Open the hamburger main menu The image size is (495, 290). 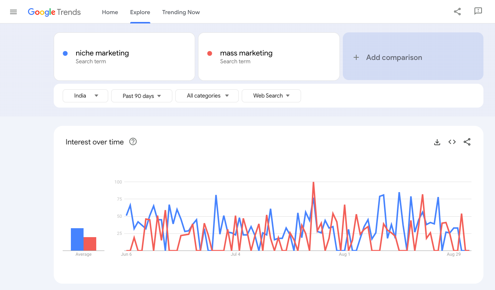click(x=13, y=12)
